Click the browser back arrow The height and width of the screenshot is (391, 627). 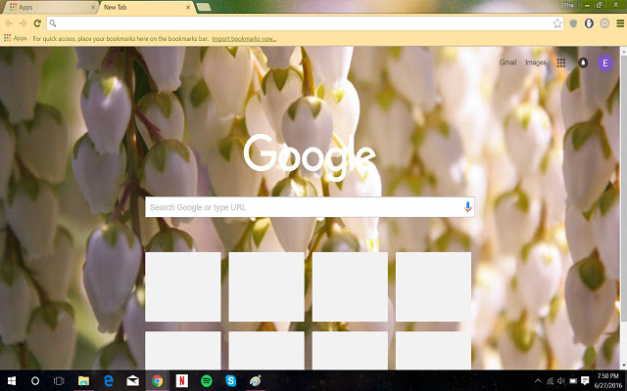click(9, 23)
